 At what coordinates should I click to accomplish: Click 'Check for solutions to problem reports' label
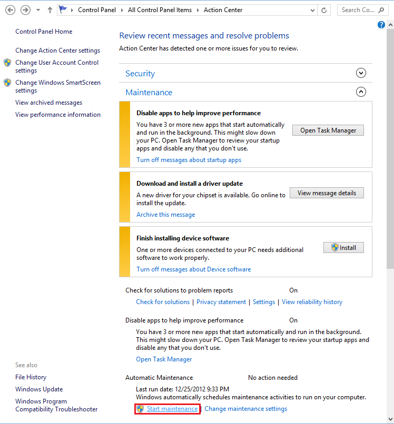[179, 290]
